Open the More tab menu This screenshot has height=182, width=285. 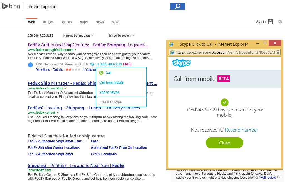(x=116, y=22)
